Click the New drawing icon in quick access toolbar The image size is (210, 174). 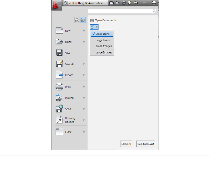(x=111, y=3)
